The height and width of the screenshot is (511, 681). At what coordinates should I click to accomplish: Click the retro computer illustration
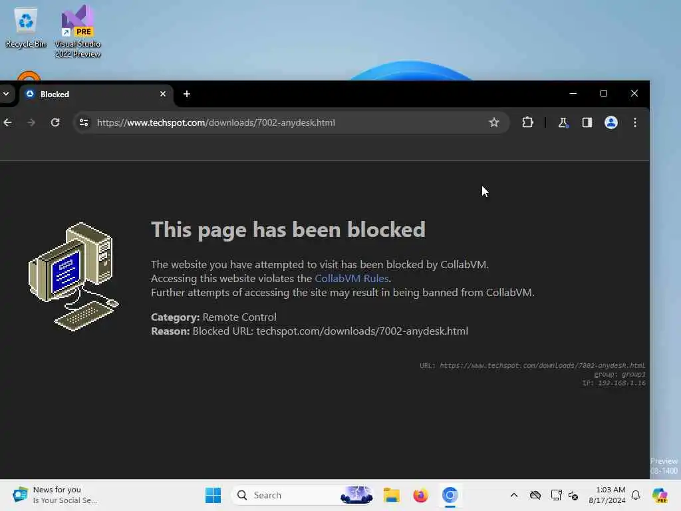click(74, 276)
